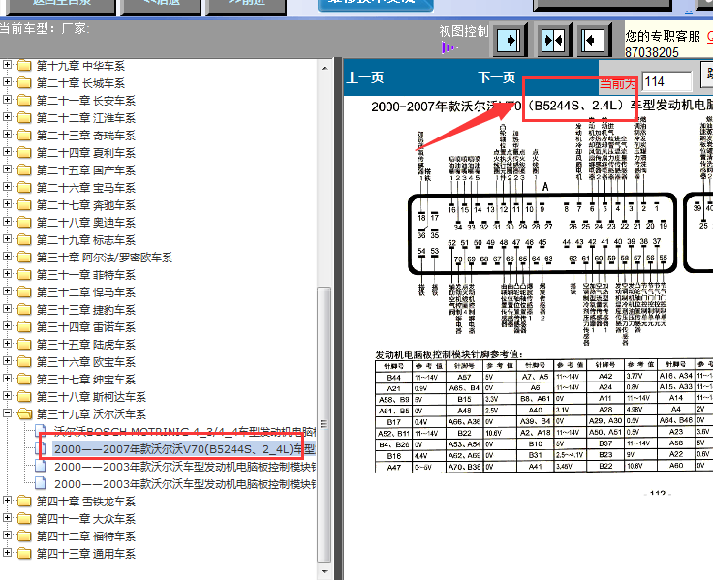Select 第四十章 雪铁龙车系 folder icon
713x580 pixels.
coord(24,501)
